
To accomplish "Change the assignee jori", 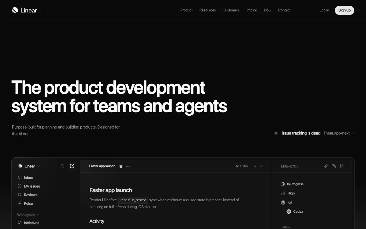I will point(287,202).
